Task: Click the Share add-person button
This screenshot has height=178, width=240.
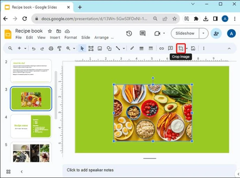Action: pyautogui.click(x=216, y=33)
